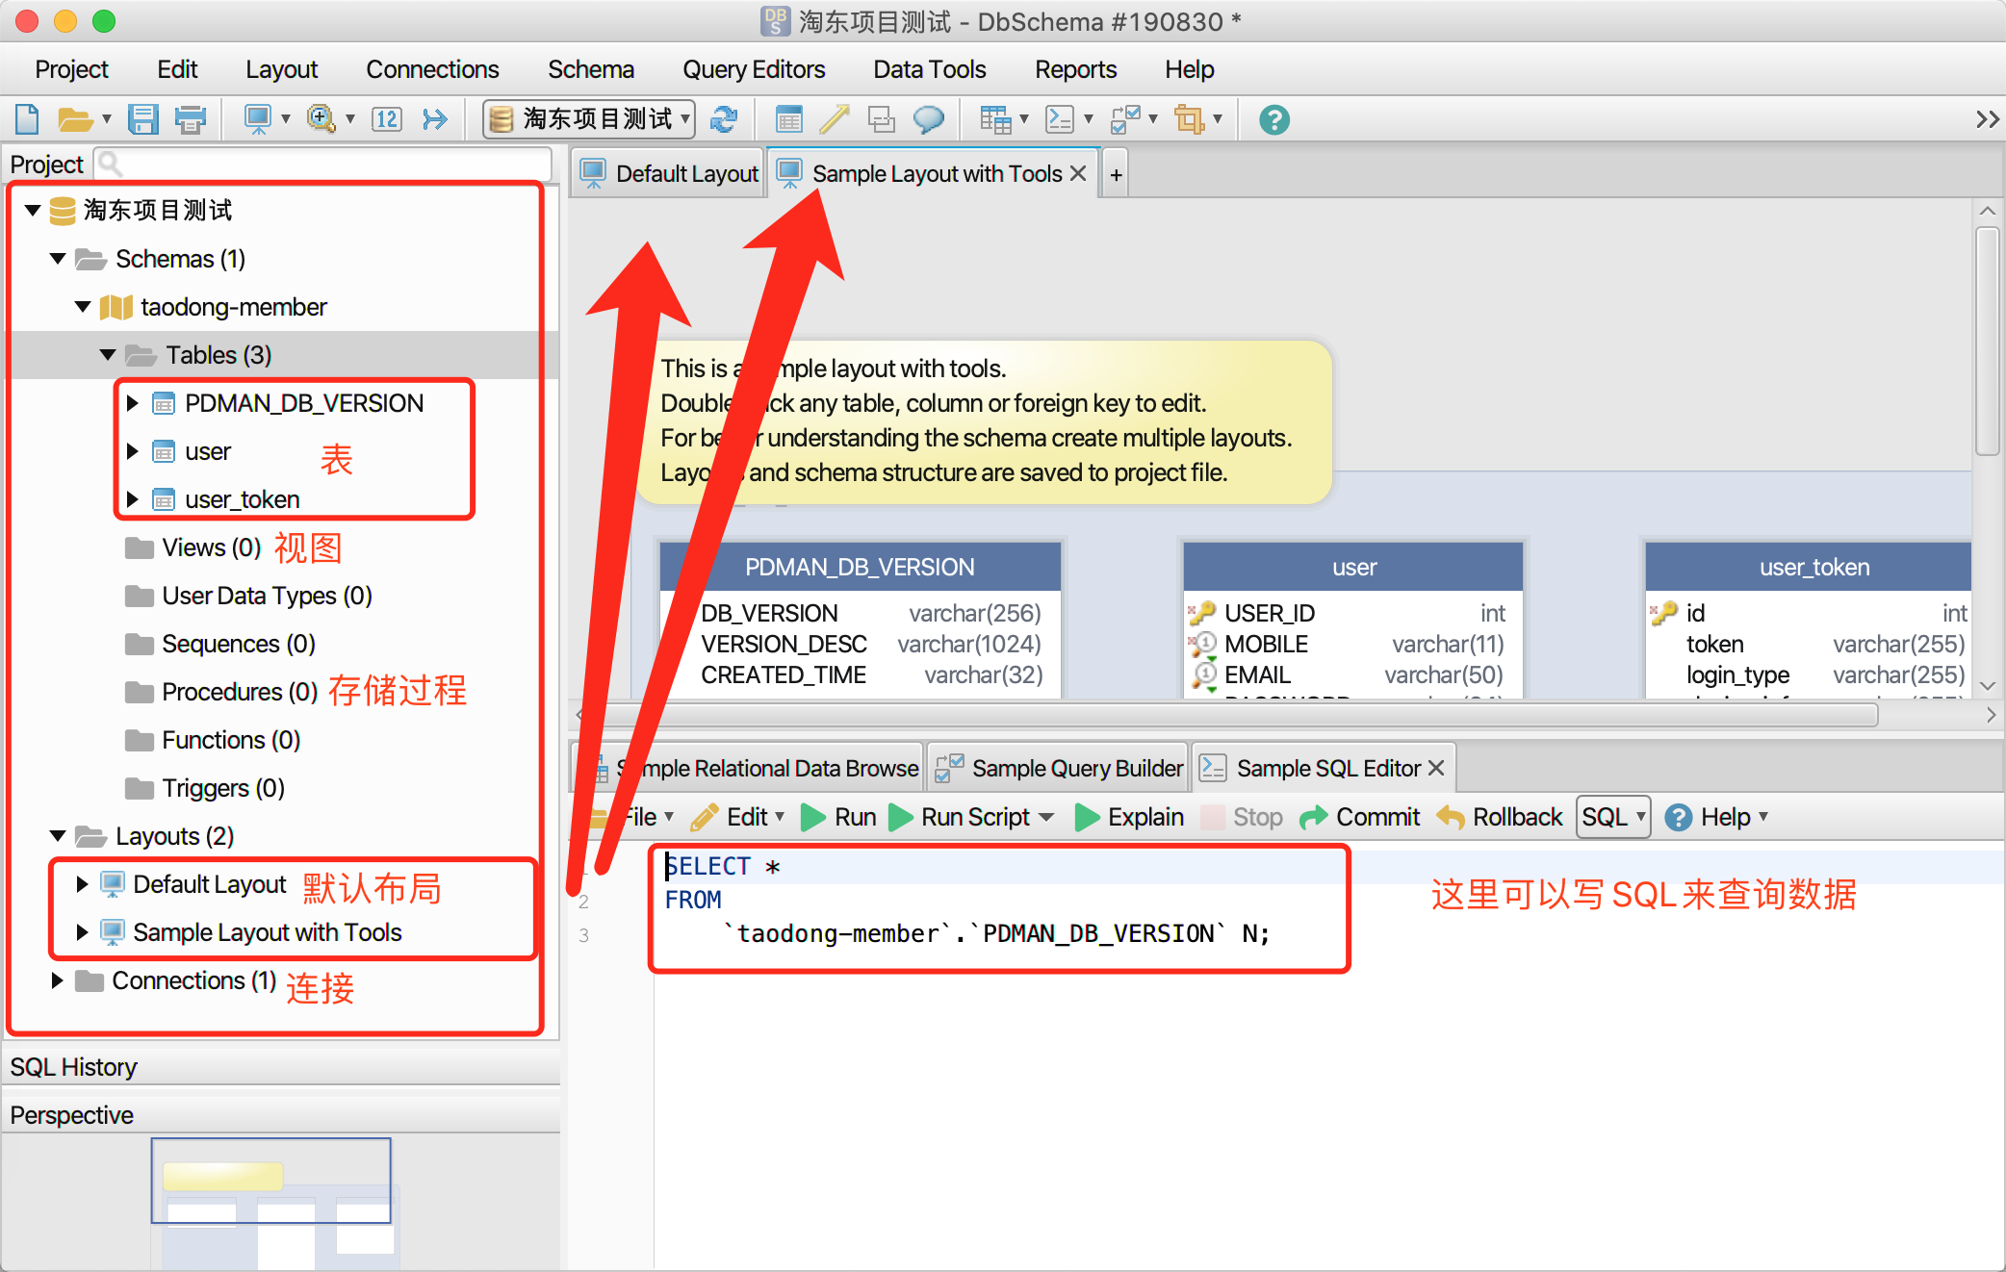Image resolution: width=2006 pixels, height=1272 pixels.
Task: Click the 12 numbered icon in toolbar
Action: tap(387, 119)
